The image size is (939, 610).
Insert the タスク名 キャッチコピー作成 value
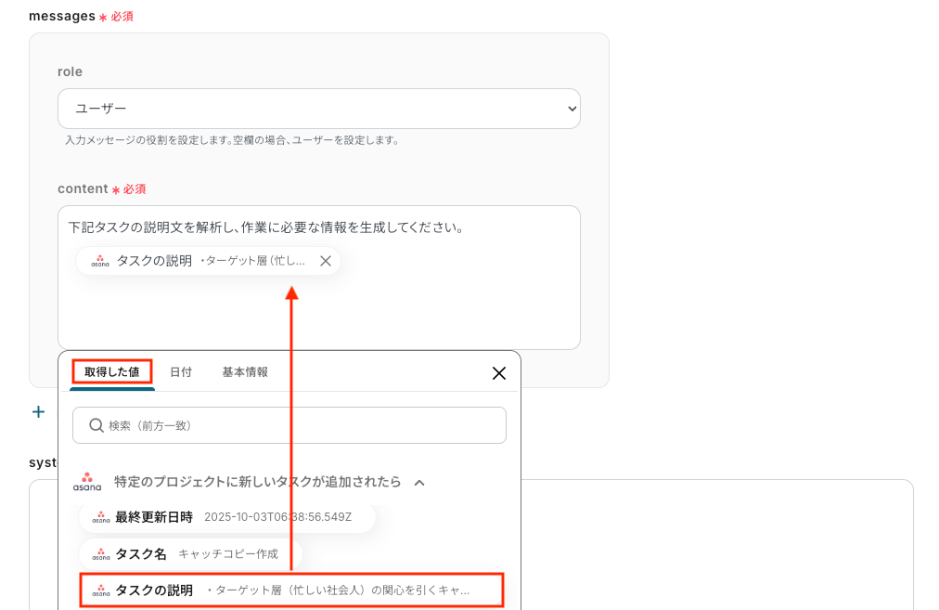190,553
